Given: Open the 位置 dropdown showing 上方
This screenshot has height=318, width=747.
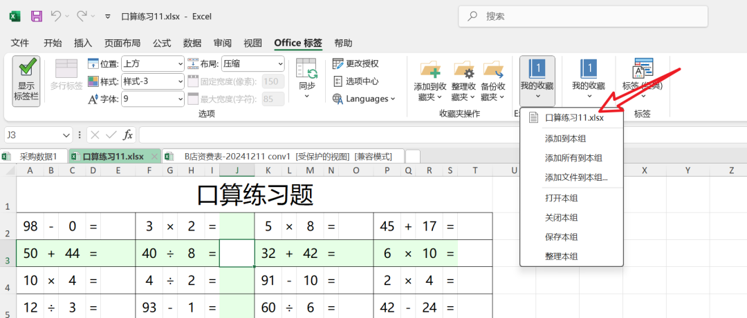Looking at the screenshot, I should click(152, 63).
